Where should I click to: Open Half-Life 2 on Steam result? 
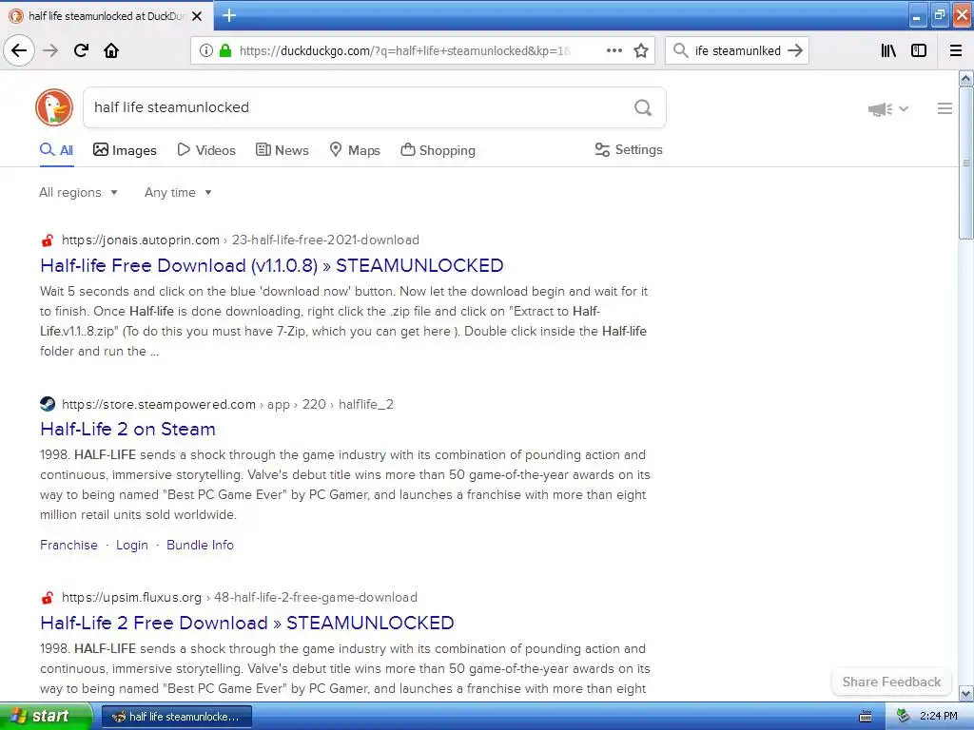click(x=127, y=429)
